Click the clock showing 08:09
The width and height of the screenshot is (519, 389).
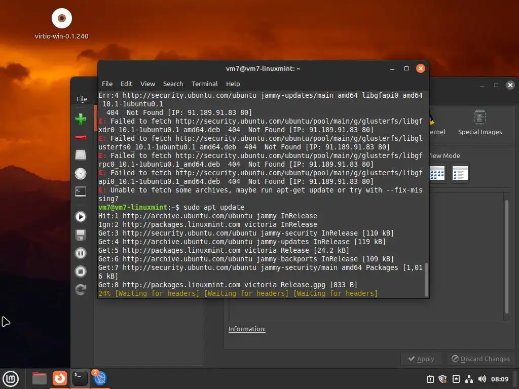499,379
